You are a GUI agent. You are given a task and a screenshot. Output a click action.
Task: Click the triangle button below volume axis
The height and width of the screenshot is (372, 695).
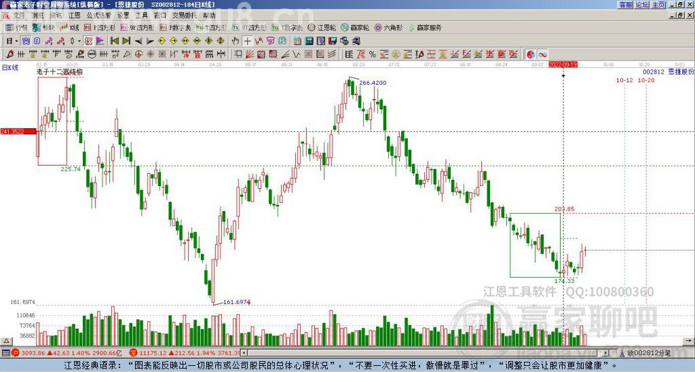6,341
